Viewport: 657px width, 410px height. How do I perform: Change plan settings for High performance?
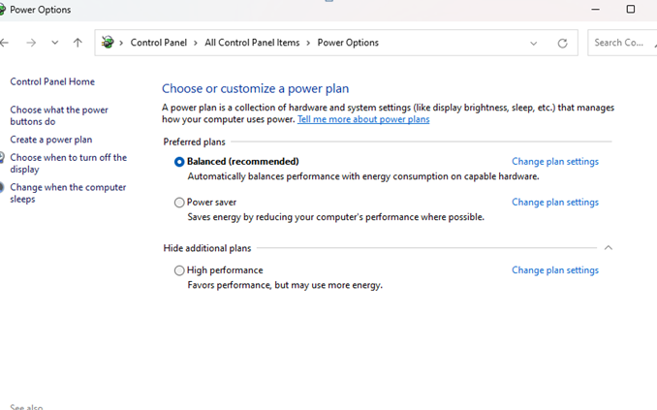(x=554, y=270)
